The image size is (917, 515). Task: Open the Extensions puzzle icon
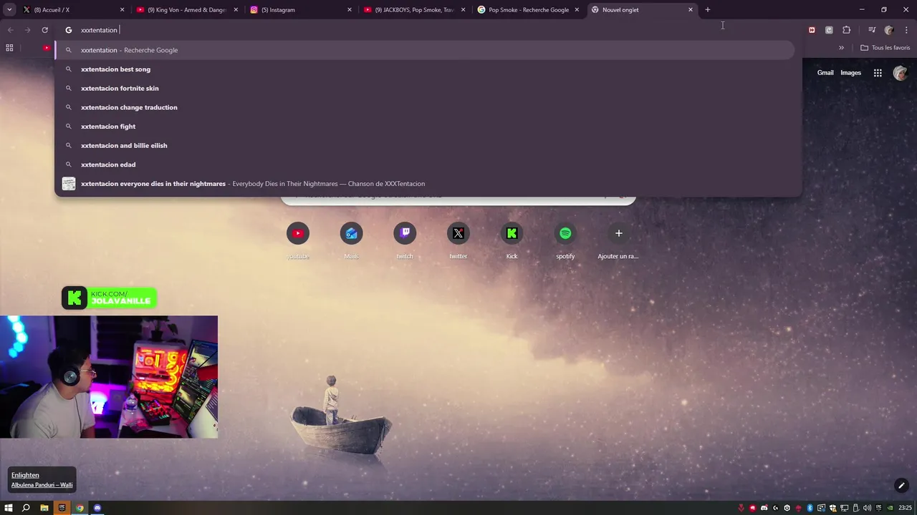click(847, 30)
